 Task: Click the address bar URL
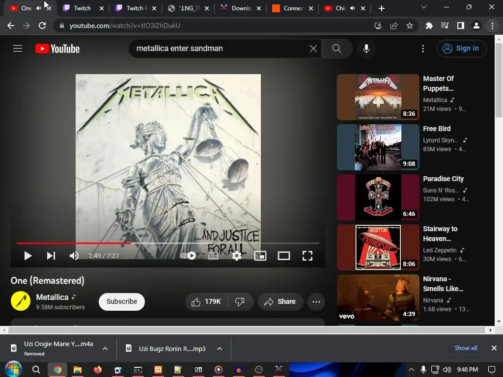(x=125, y=26)
